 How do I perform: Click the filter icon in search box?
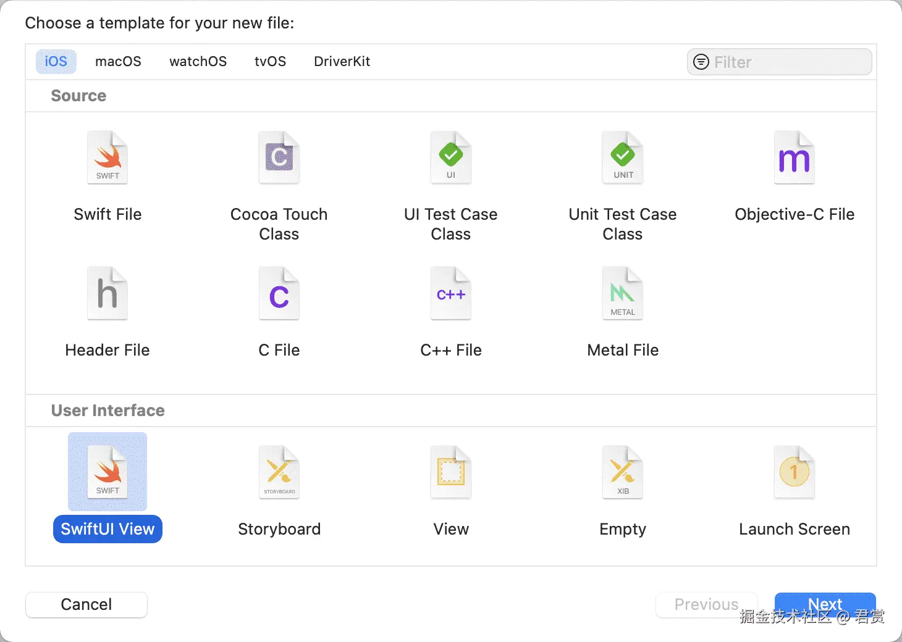(701, 62)
